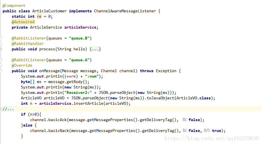Click insertArticle method call
262x144 pixels.
[88, 103]
